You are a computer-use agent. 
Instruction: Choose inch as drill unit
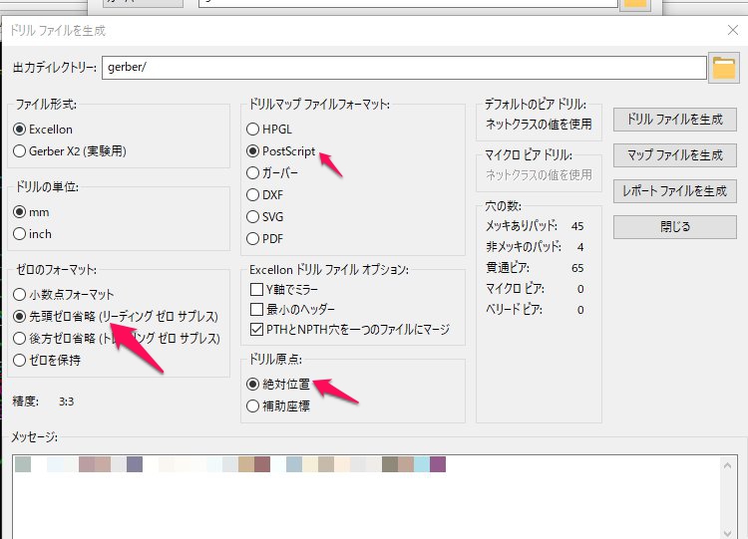pos(20,234)
